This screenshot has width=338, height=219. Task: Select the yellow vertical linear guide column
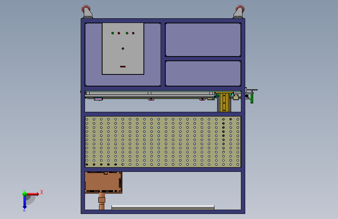224,102
